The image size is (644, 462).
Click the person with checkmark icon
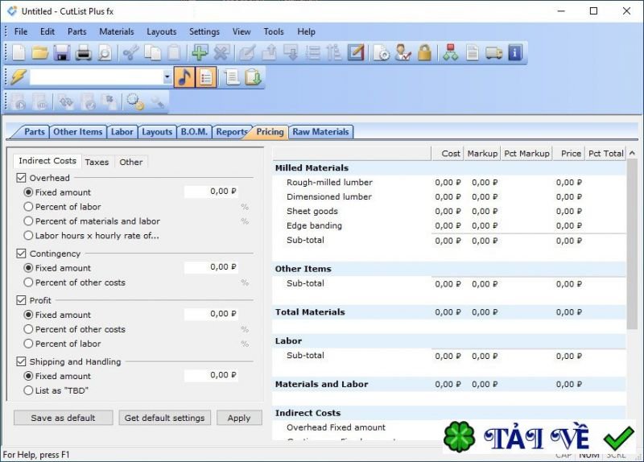click(x=403, y=53)
